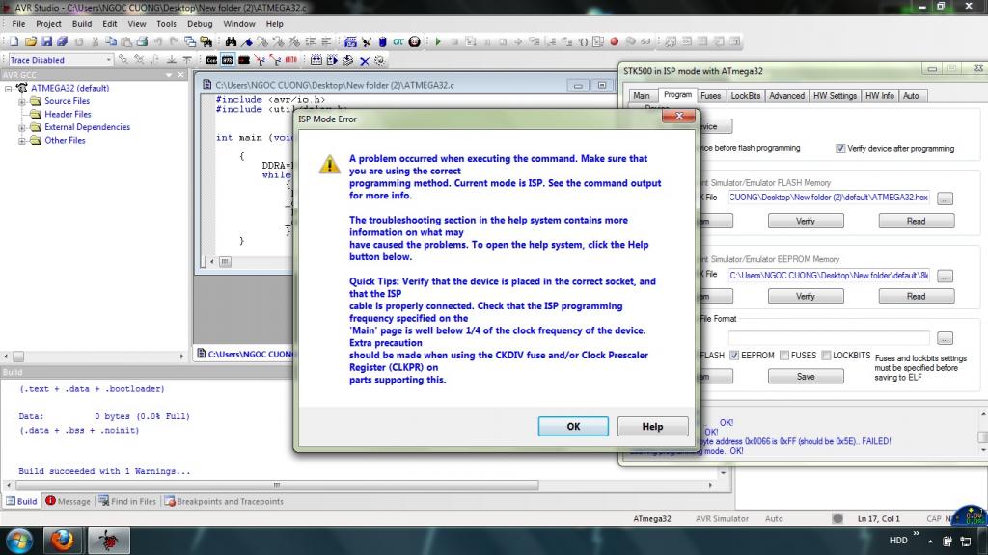Toggle the FUSES checkbox
This screenshot has width=988, height=555.
coord(783,355)
